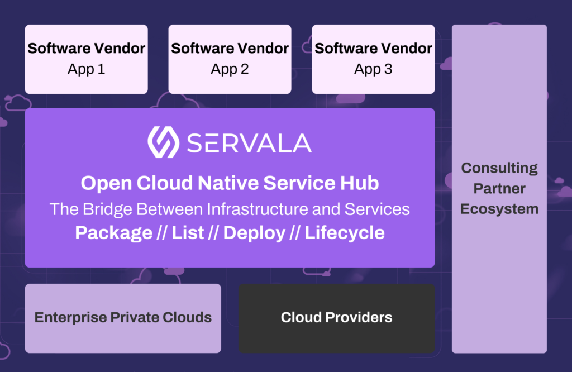This screenshot has height=372, width=572.
Task: Expand the Servala purple hub card
Action: click(x=230, y=188)
